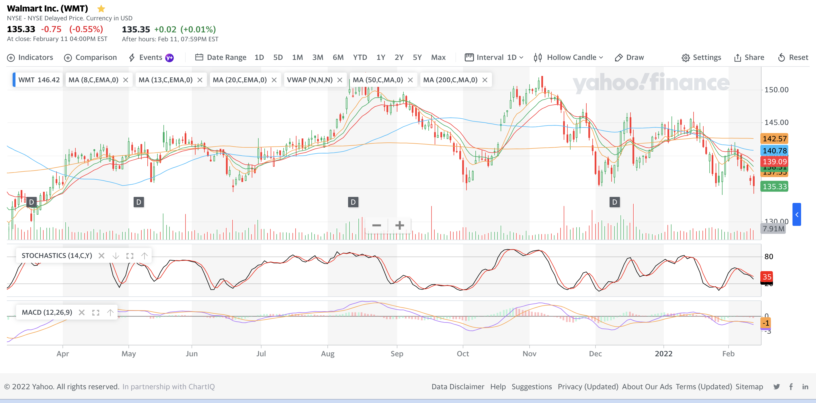The height and width of the screenshot is (403, 816).
Task: Open chart Settings
Action: coord(701,57)
